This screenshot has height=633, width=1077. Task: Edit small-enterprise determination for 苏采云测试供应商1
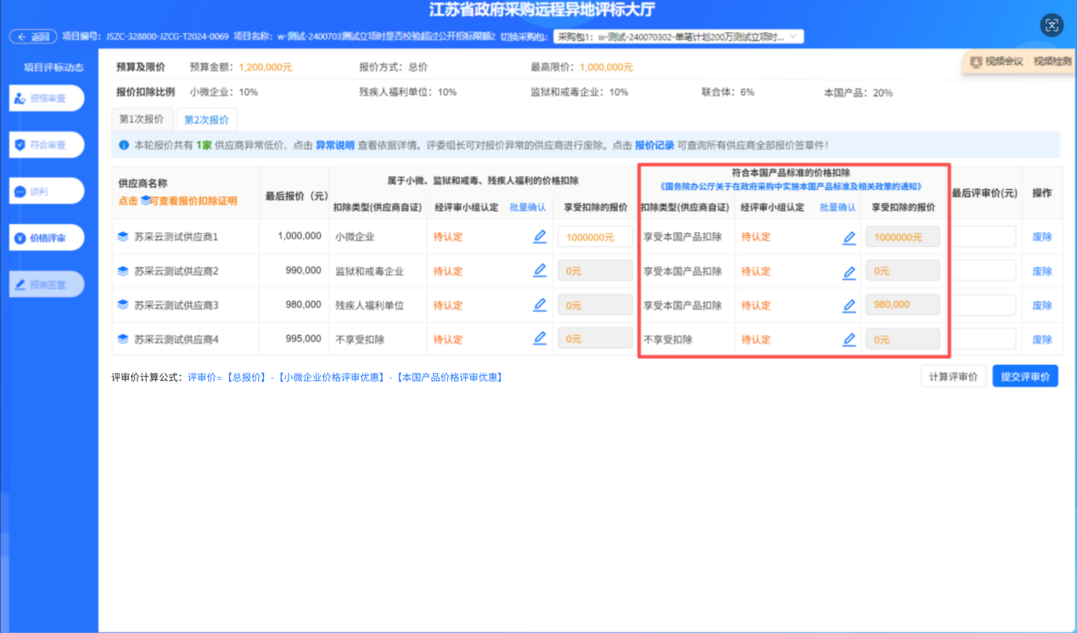[x=540, y=237]
